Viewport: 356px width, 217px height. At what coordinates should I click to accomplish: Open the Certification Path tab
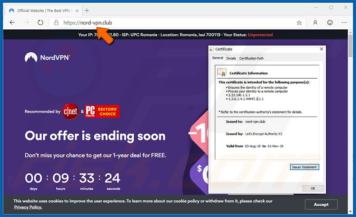click(x=251, y=58)
